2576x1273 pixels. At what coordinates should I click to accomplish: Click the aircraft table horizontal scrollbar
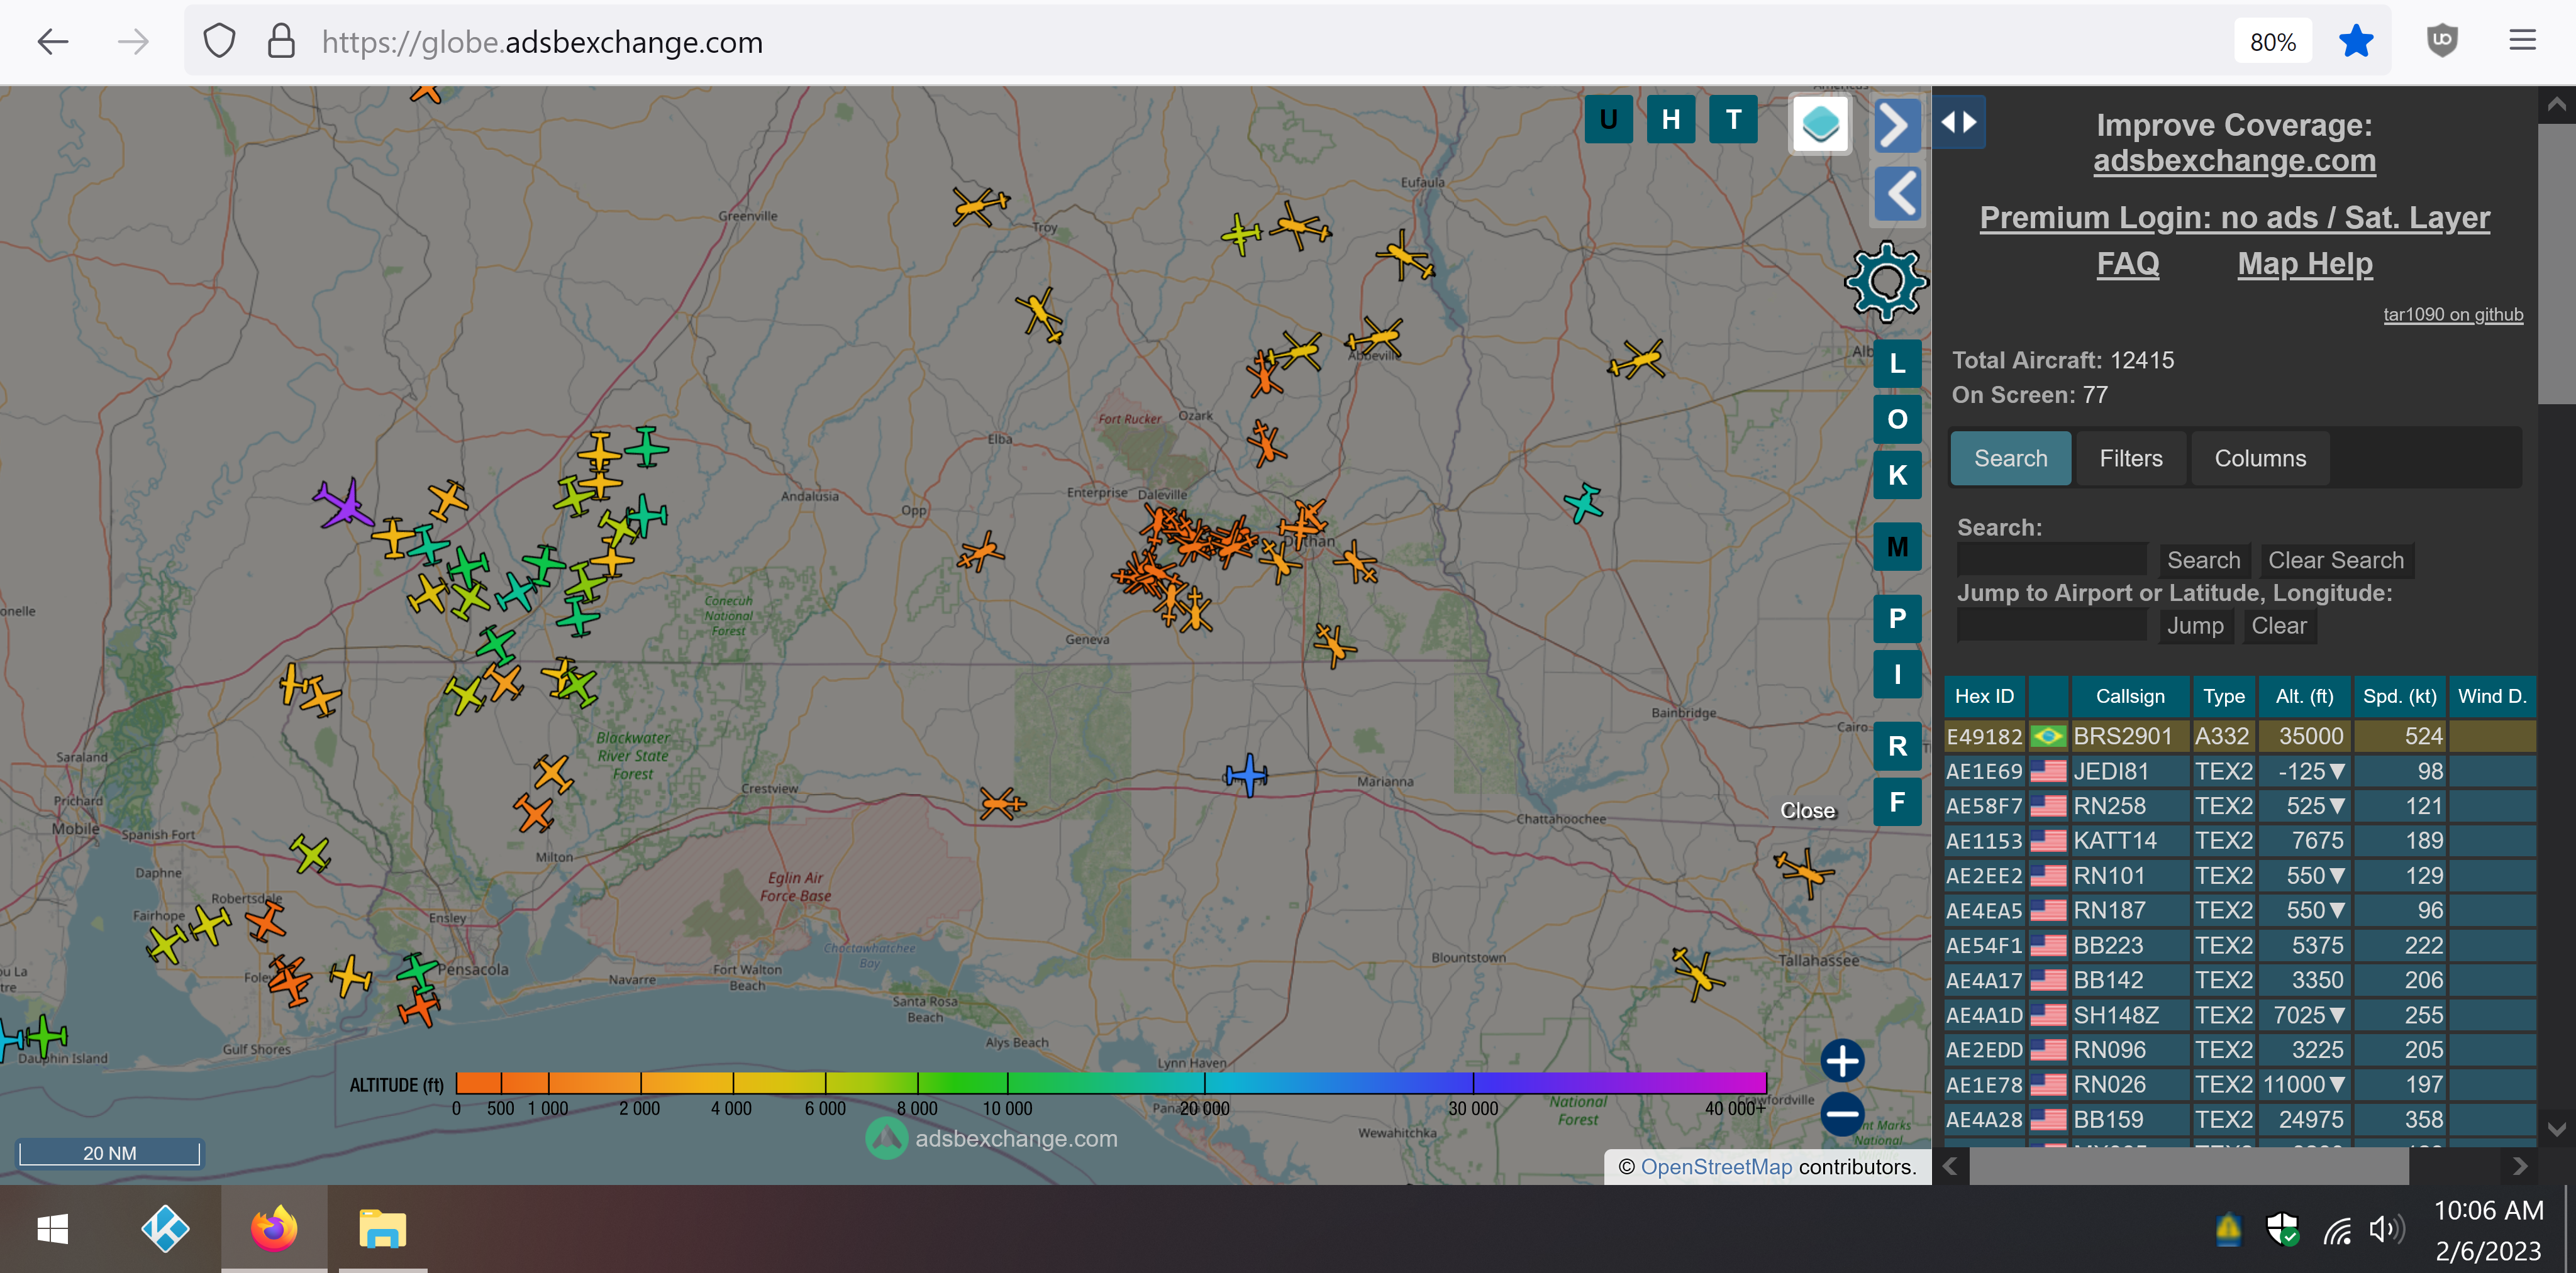tap(2188, 1166)
